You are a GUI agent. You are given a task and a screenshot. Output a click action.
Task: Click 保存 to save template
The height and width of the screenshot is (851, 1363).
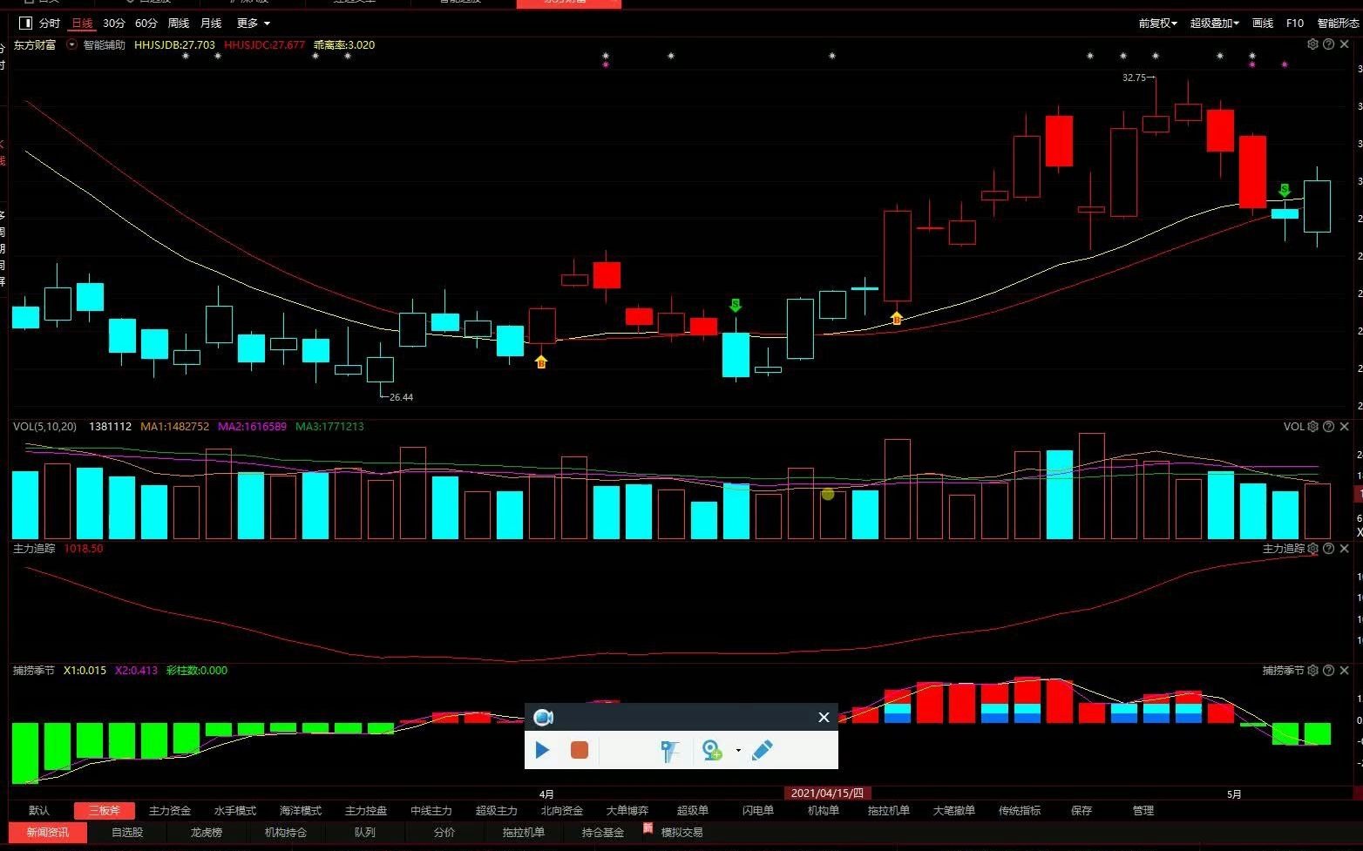tap(1082, 811)
